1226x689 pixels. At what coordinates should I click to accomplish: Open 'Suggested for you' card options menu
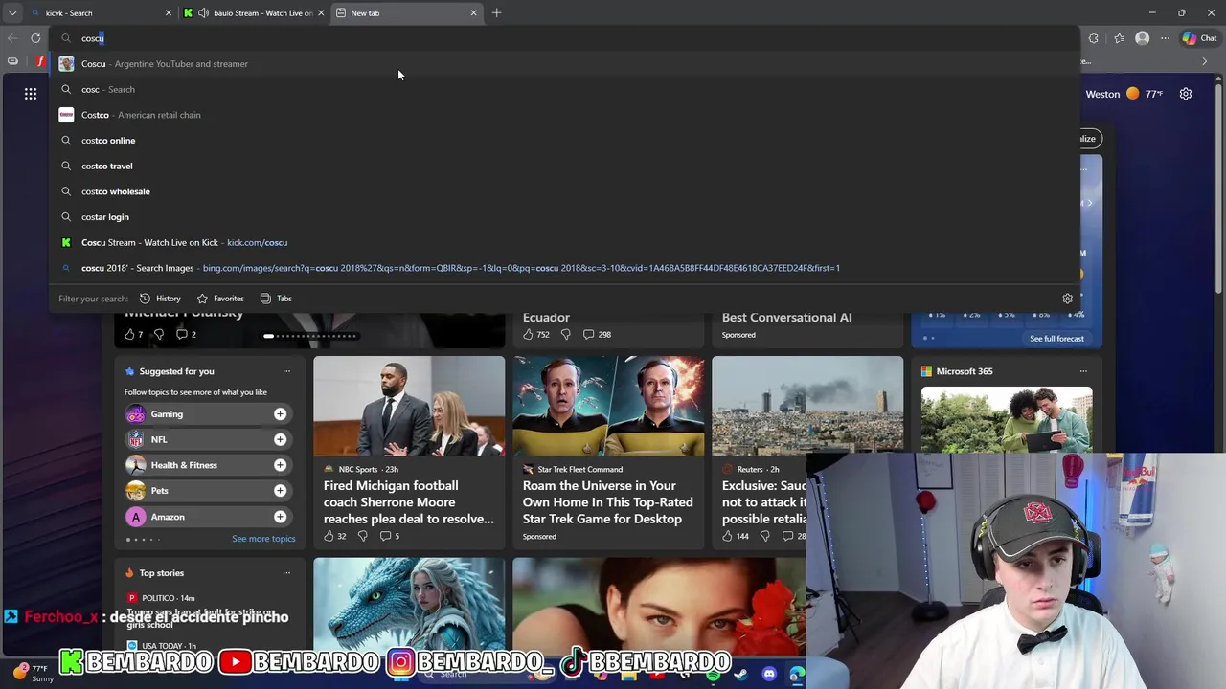(x=286, y=371)
